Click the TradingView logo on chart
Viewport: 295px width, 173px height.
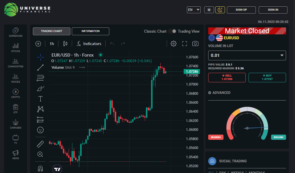[57, 169]
